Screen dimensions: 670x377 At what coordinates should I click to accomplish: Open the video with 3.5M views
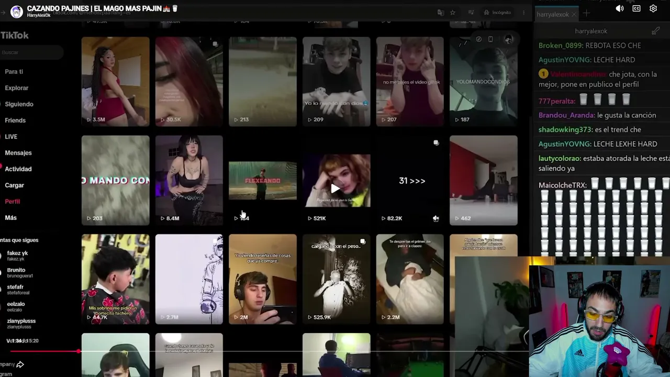coord(115,82)
